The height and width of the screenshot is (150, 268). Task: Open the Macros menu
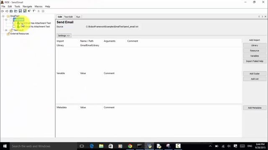pos(39,7)
